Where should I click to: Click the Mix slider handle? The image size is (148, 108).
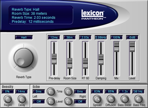[x=116, y=46]
